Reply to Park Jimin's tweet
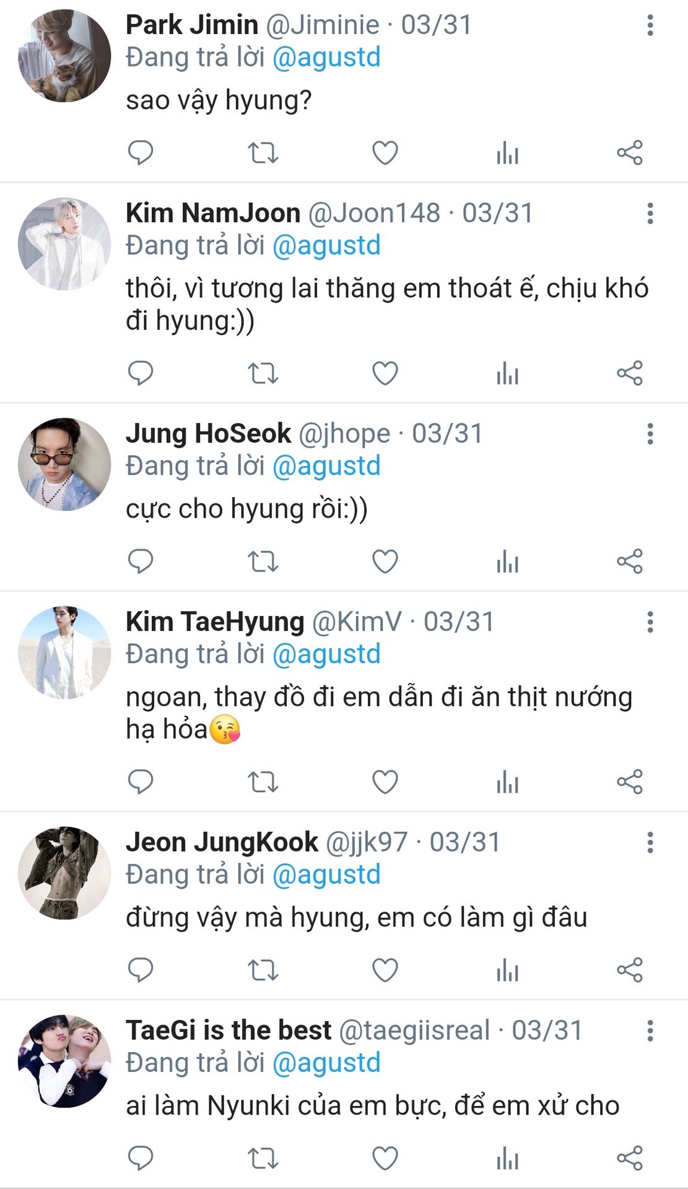The image size is (688, 1189). [x=141, y=152]
